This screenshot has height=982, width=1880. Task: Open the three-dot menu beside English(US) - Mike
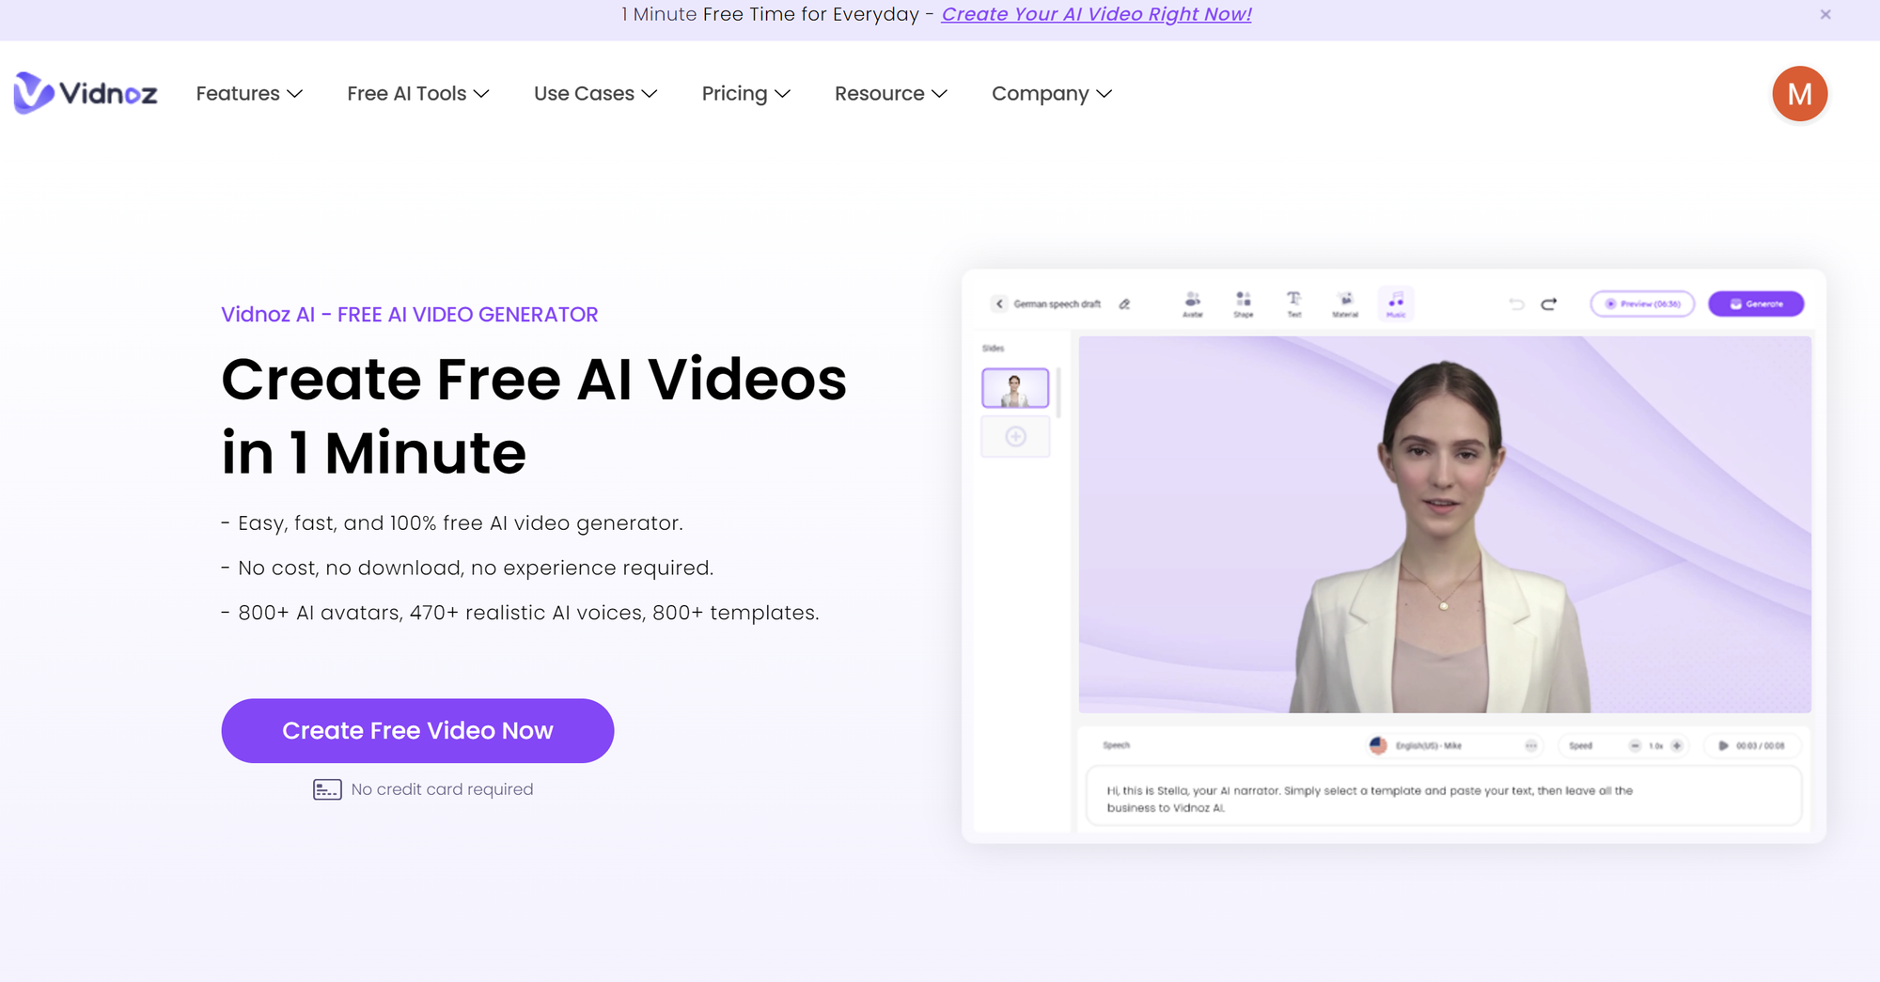click(x=1531, y=745)
